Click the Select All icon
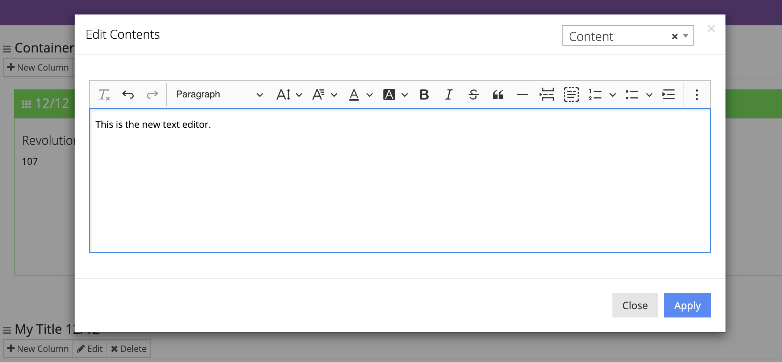This screenshot has width=782, height=362. pyautogui.click(x=571, y=95)
